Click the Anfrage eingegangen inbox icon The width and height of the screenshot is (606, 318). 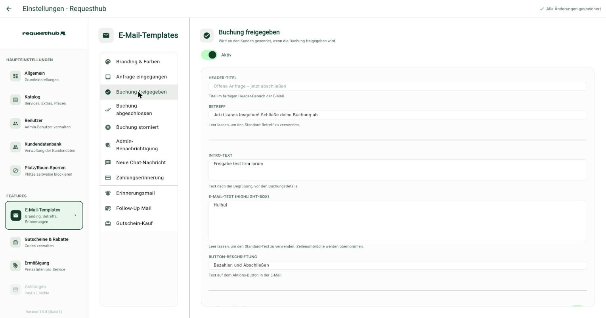pyautogui.click(x=108, y=77)
